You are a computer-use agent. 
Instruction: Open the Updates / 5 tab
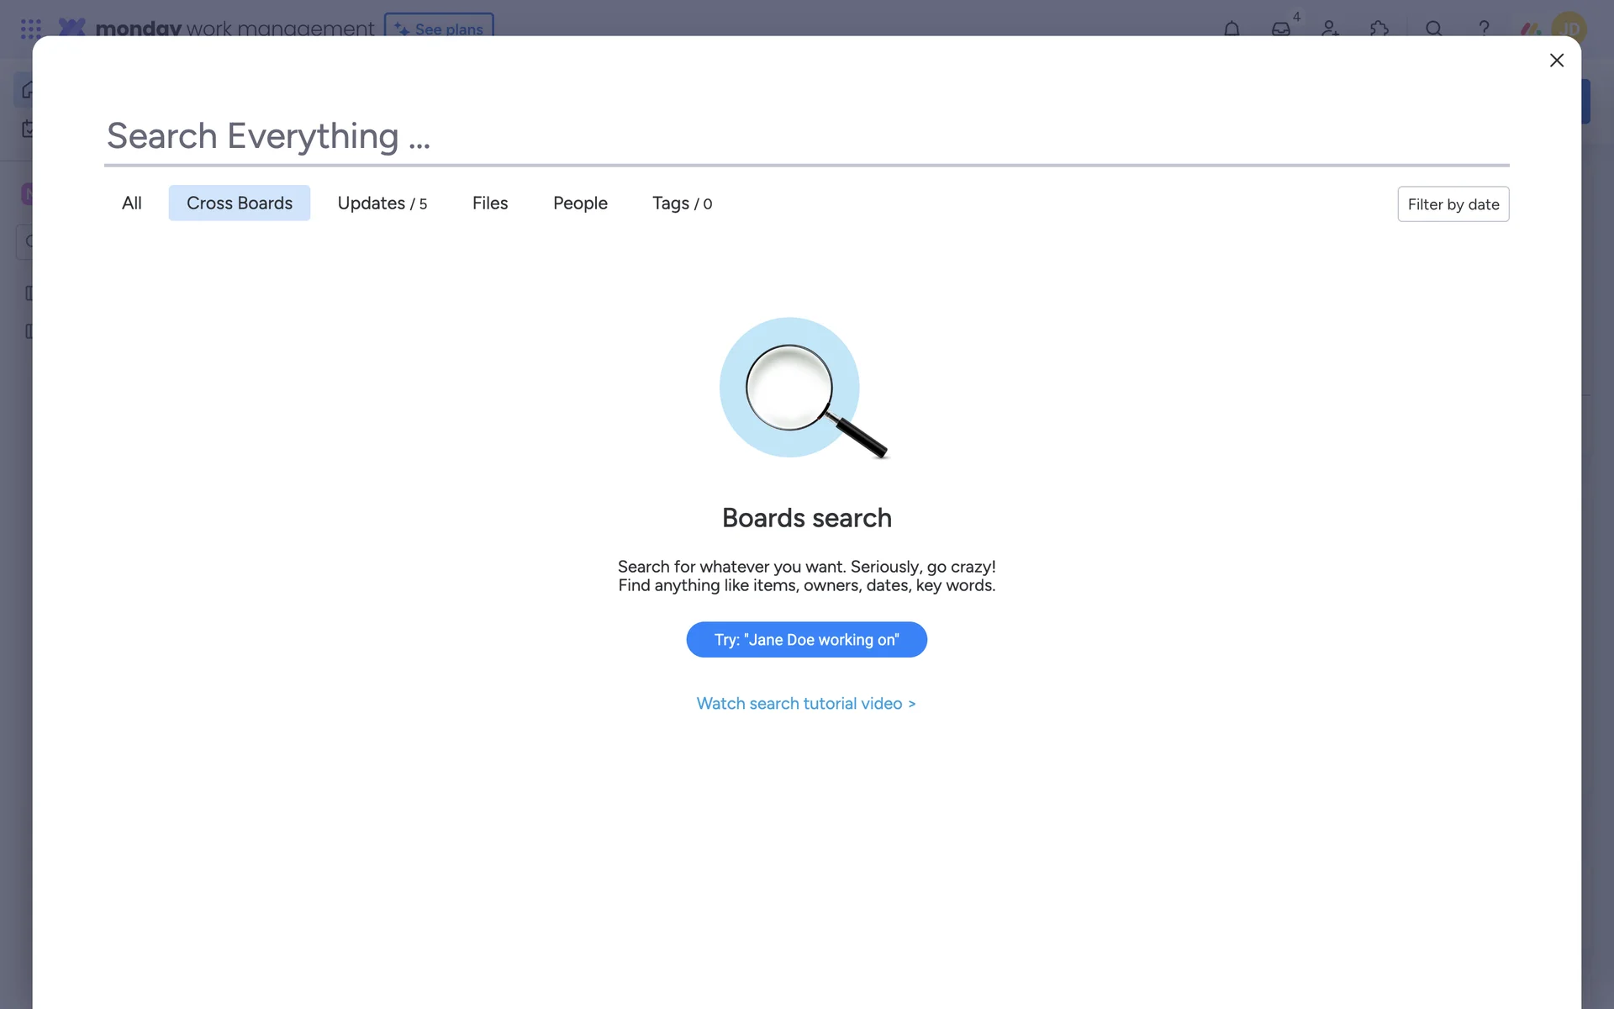coord(382,203)
